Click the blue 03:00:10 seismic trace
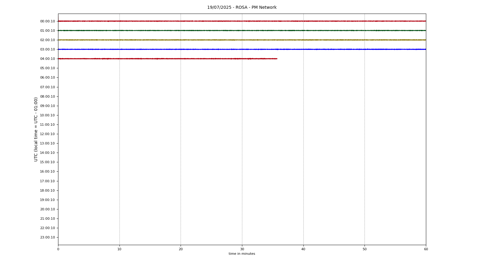 [x=242, y=49]
